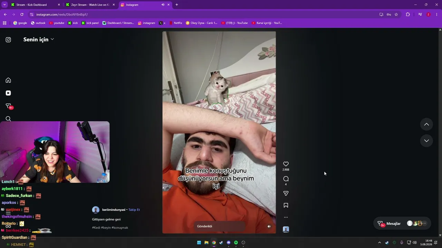The width and height of the screenshot is (442, 248).
Task: Open the "kick panel" bookmark
Action: click(90, 23)
